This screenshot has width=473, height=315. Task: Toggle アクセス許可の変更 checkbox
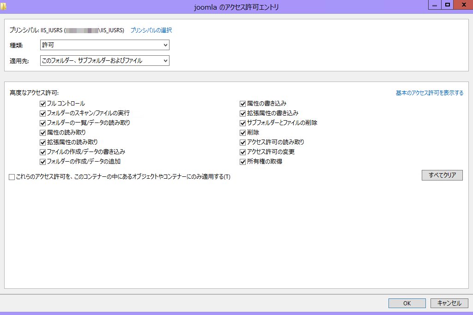pos(243,152)
